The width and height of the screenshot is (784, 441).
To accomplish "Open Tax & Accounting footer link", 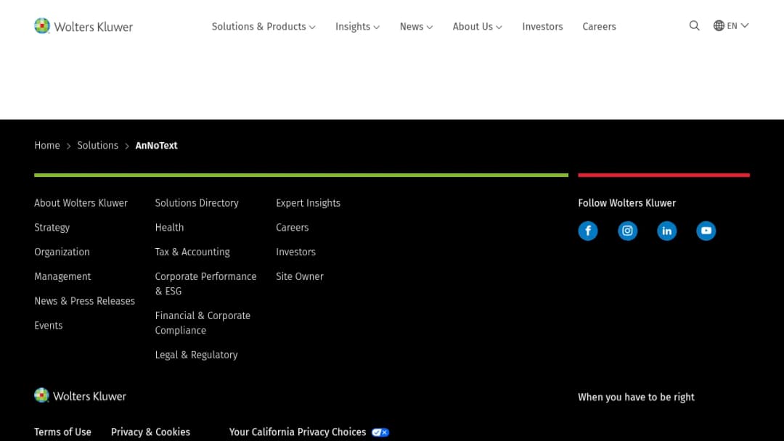I will tap(192, 252).
